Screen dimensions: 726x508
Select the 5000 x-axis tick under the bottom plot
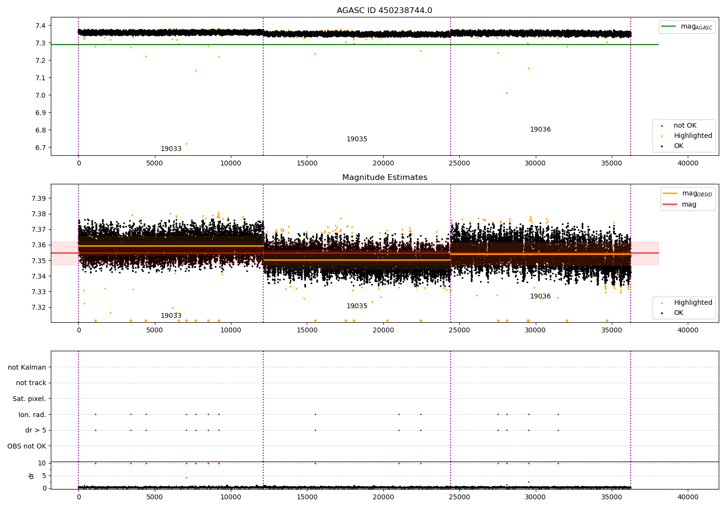coord(155,497)
